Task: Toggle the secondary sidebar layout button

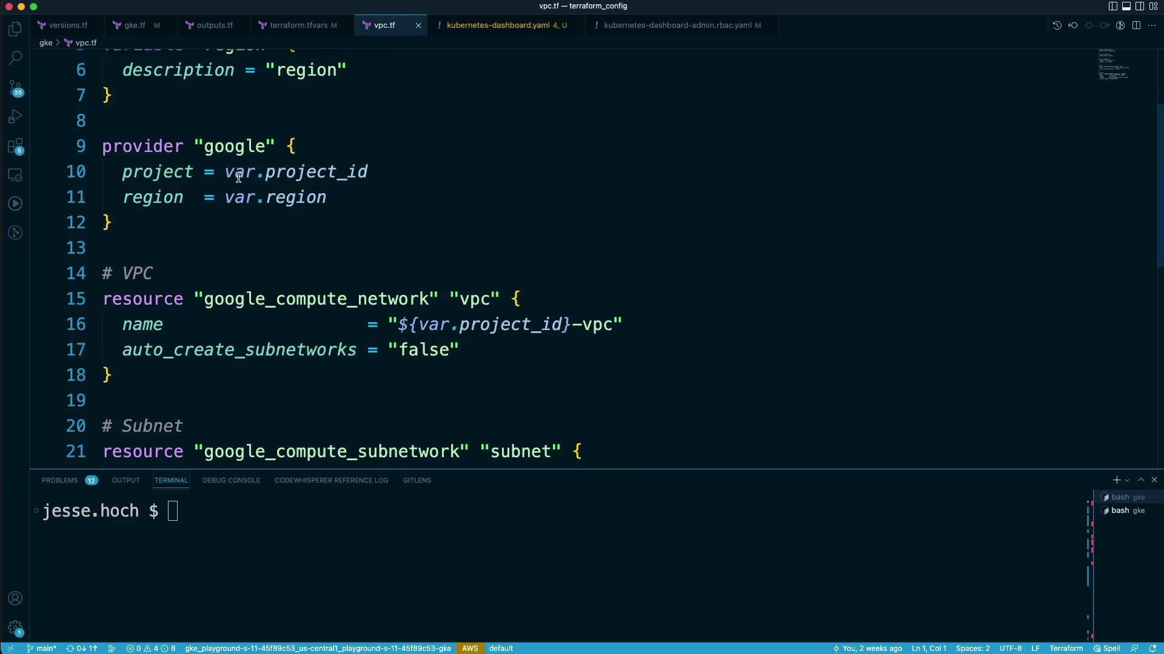Action: (1140, 6)
